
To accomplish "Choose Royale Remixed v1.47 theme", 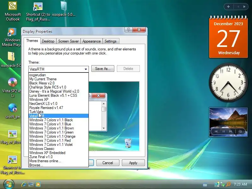I will click(59, 108).
